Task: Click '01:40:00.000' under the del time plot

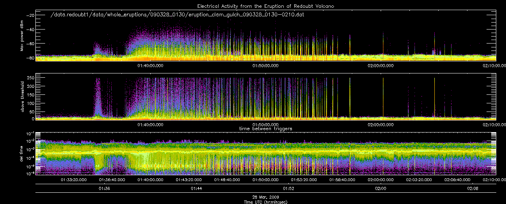Action: click(151, 180)
